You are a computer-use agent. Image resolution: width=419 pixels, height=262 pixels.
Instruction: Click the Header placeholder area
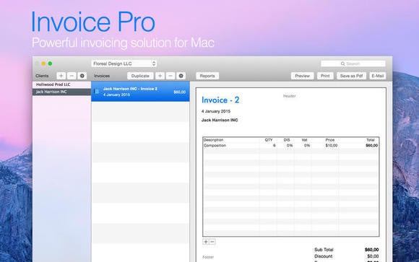point(290,96)
